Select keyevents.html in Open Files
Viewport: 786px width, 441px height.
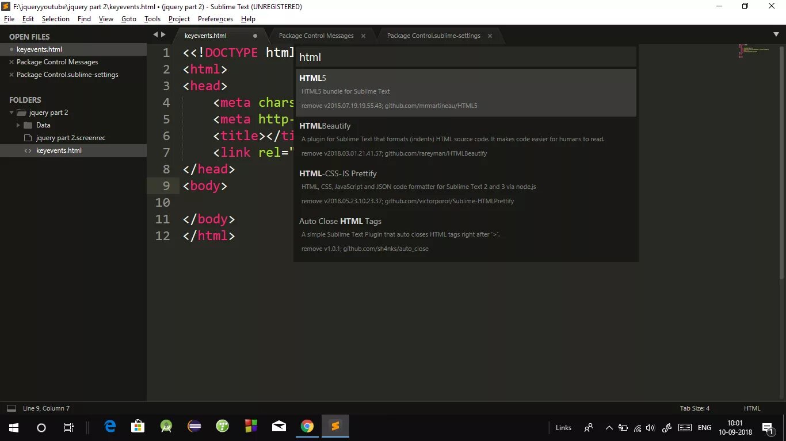tap(73, 49)
